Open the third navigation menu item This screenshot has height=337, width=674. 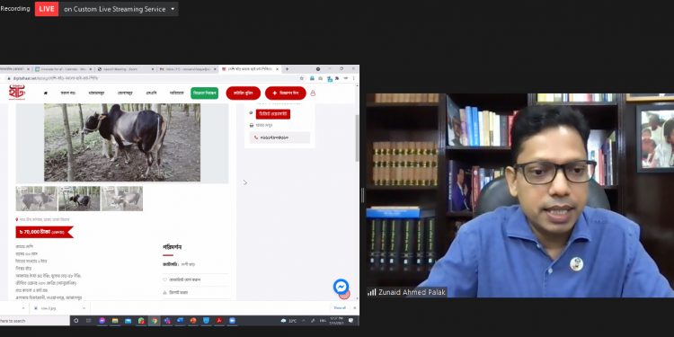point(96,93)
